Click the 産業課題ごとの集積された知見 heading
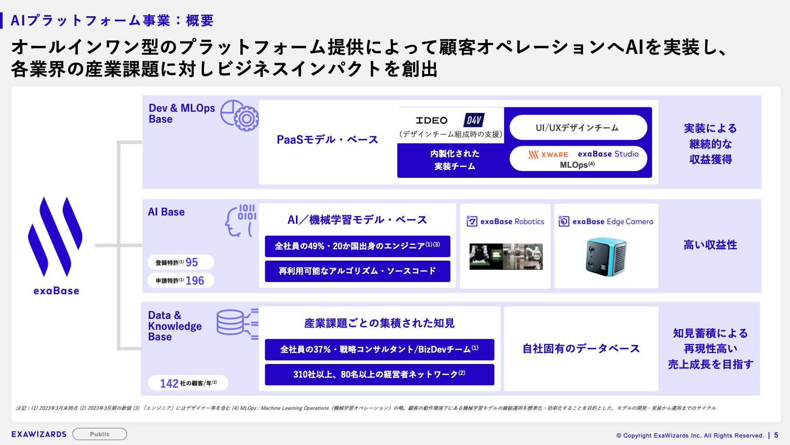The width and height of the screenshot is (790, 445). (379, 323)
